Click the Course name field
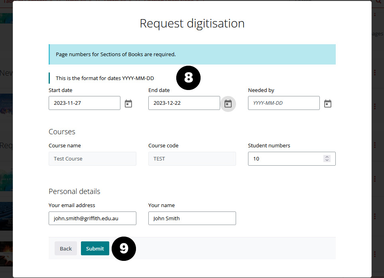 pos(92,159)
